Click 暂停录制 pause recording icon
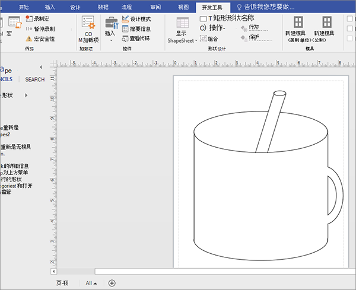Screen dimensions: 356x290 29,28
